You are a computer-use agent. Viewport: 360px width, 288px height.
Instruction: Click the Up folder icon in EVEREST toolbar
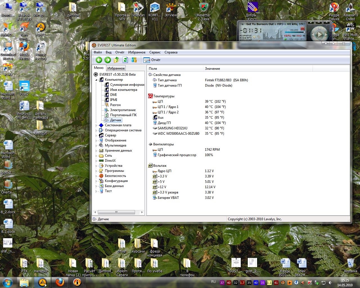pos(116,60)
